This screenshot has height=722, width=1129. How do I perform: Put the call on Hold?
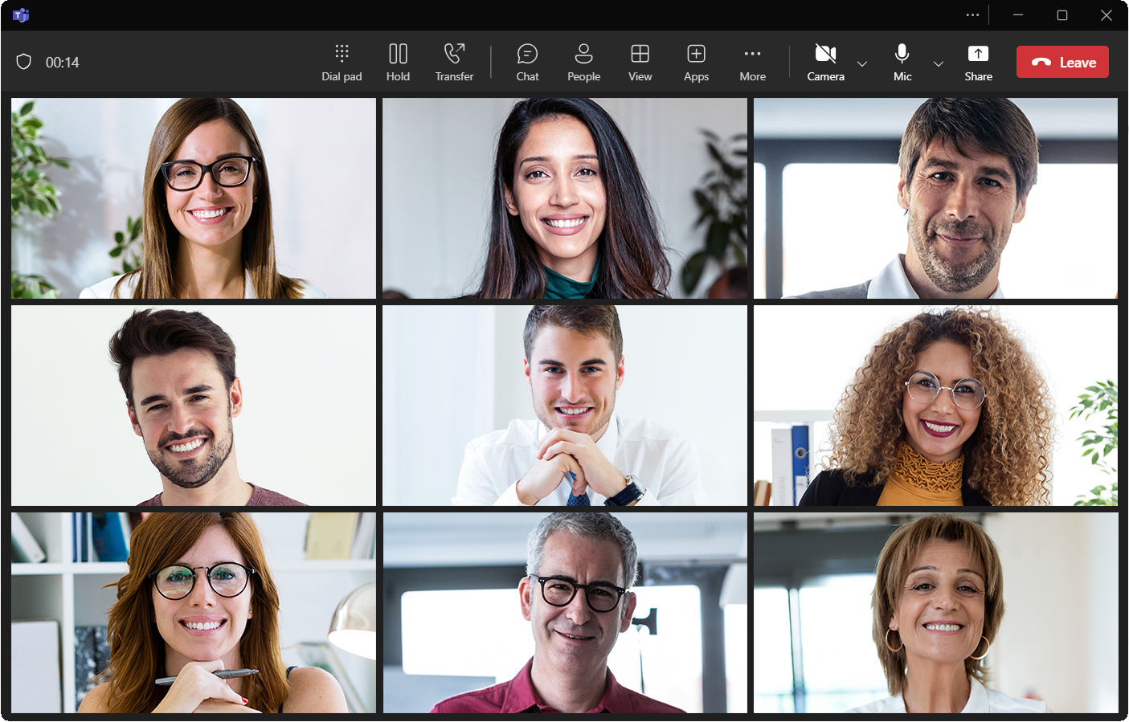coord(398,63)
